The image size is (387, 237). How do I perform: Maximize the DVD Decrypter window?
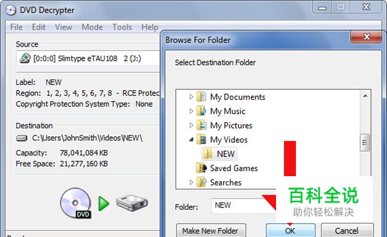click(341, 7)
